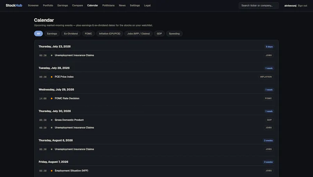Open the Politicians page
The width and height of the screenshot is (313, 177).
pyautogui.click(x=108, y=5)
